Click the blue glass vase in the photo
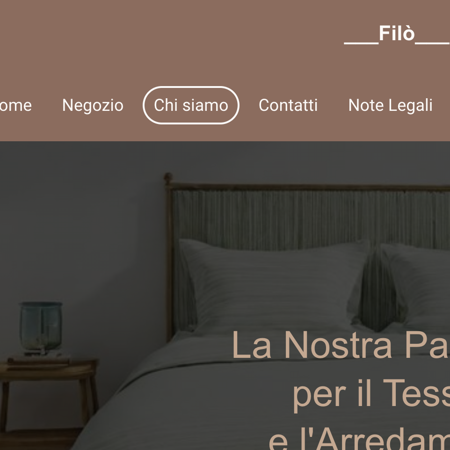Screen dimensions: 450x450 [41, 327]
